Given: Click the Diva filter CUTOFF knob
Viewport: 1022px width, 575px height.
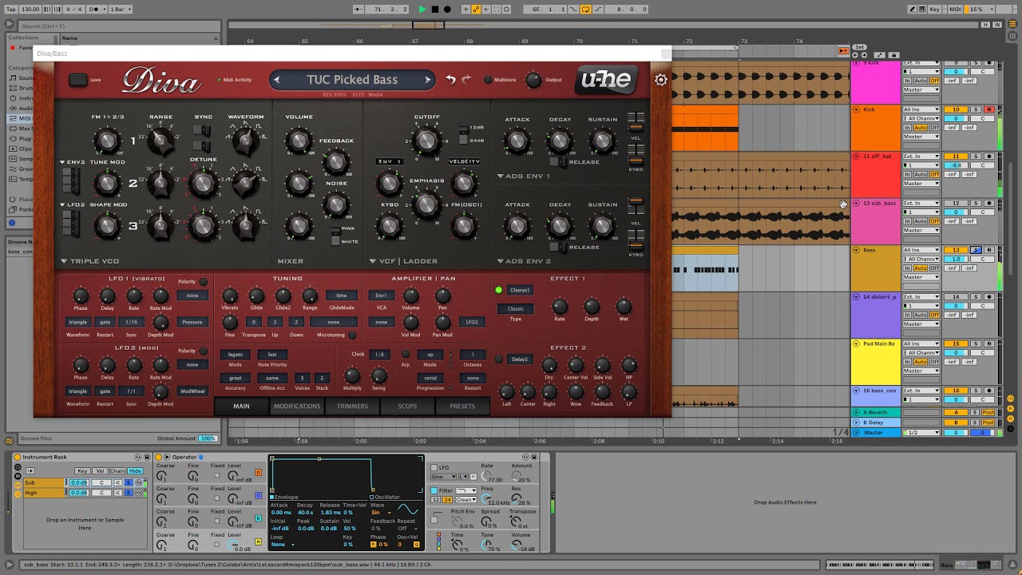Looking at the screenshot, I should (426, 141).
